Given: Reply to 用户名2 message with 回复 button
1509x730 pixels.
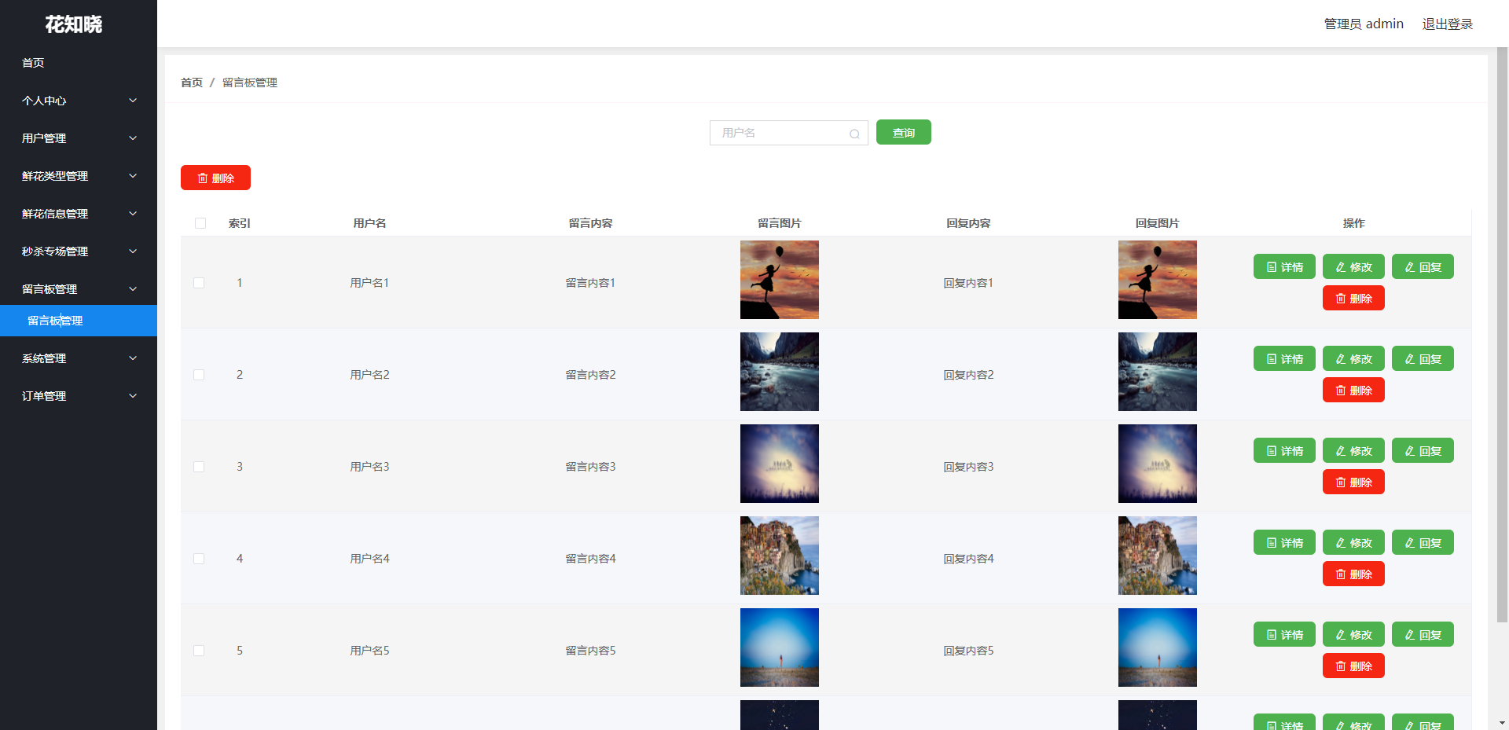Looking at the screenshot, I should tap(1423, 359).
